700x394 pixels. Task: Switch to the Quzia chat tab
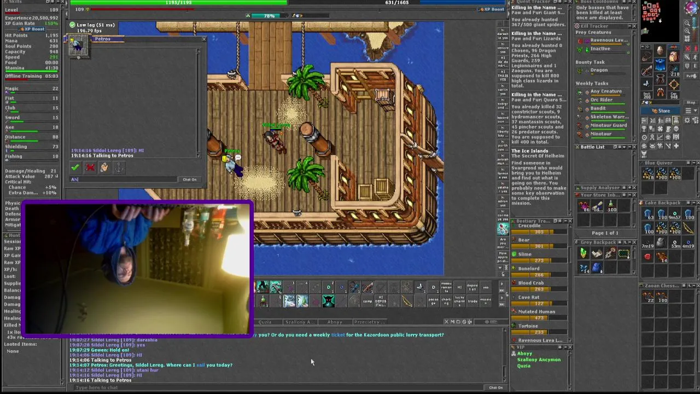click(x=265, y=322)
